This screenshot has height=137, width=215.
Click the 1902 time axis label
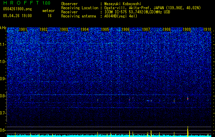point(44,29)
